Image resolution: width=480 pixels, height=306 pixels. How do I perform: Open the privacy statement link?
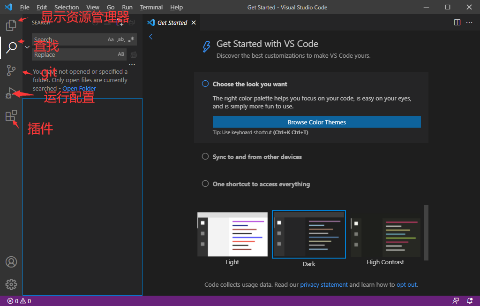pyautogui.click(x=323, y=284)
